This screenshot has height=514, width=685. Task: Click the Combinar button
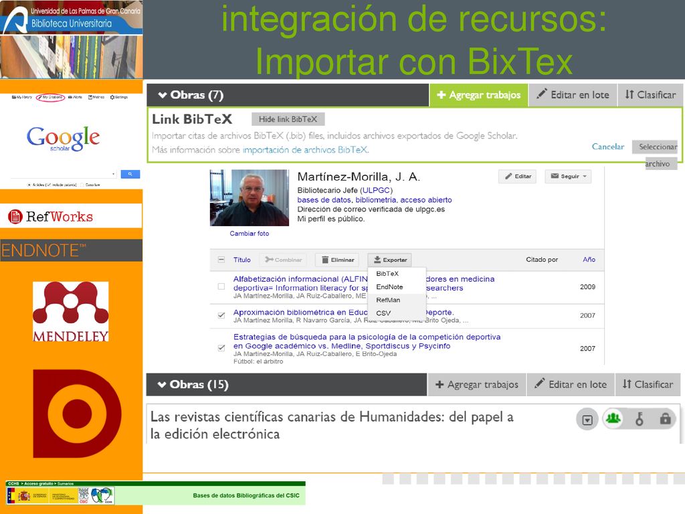click(283, 260)
